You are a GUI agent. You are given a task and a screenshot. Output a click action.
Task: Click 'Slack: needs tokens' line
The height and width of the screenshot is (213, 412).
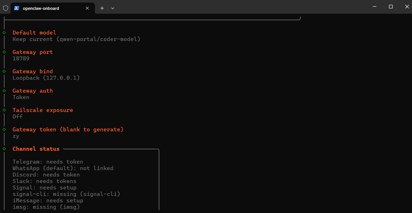(45, 181)
